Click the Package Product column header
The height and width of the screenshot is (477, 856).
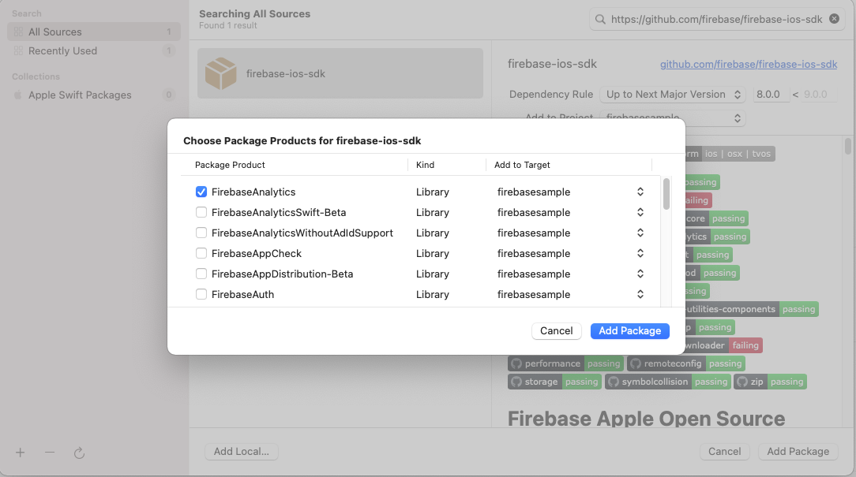click(230, 165)
